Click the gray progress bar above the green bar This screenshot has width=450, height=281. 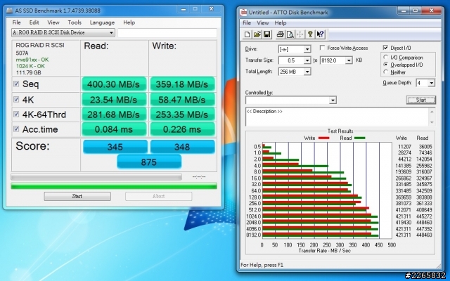96,176
